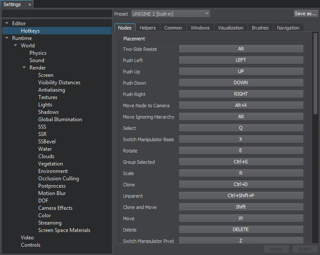The height and width of the screenshot is (255, 320).
Task: Collapse the World tree node
Action: point(16,46)
